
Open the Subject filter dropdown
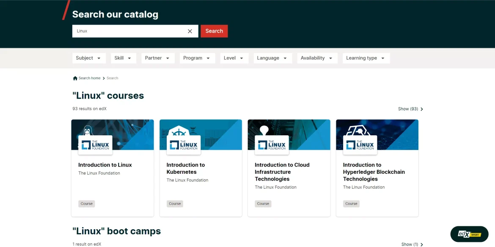(x=89, y=58)
